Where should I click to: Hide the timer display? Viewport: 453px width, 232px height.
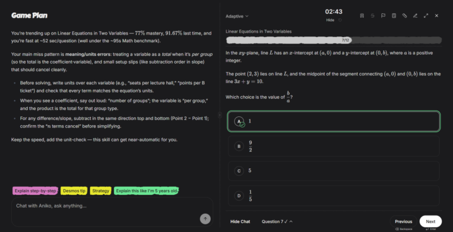(x=330, y=20)
